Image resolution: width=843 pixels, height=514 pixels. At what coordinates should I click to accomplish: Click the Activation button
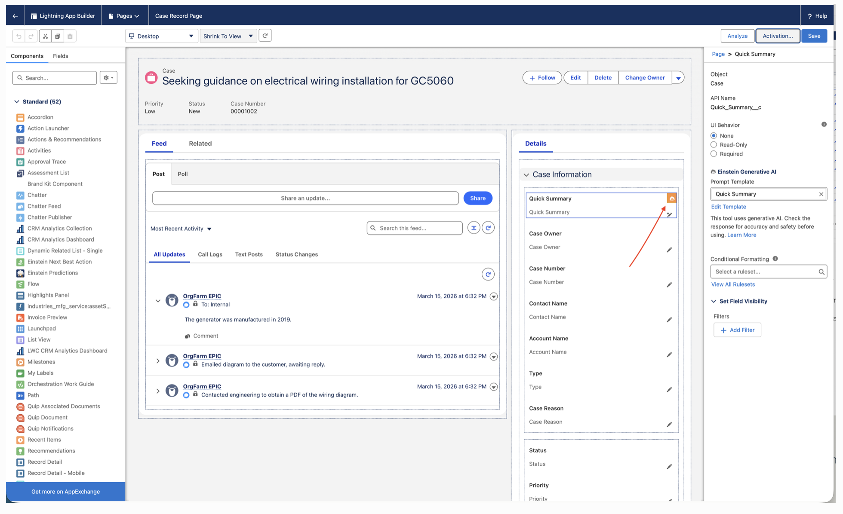pos(778,36)
